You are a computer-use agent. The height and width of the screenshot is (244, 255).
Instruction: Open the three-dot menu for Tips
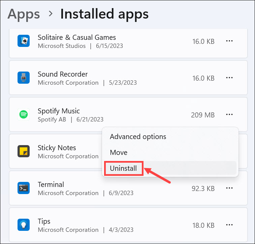coord(229,225)
